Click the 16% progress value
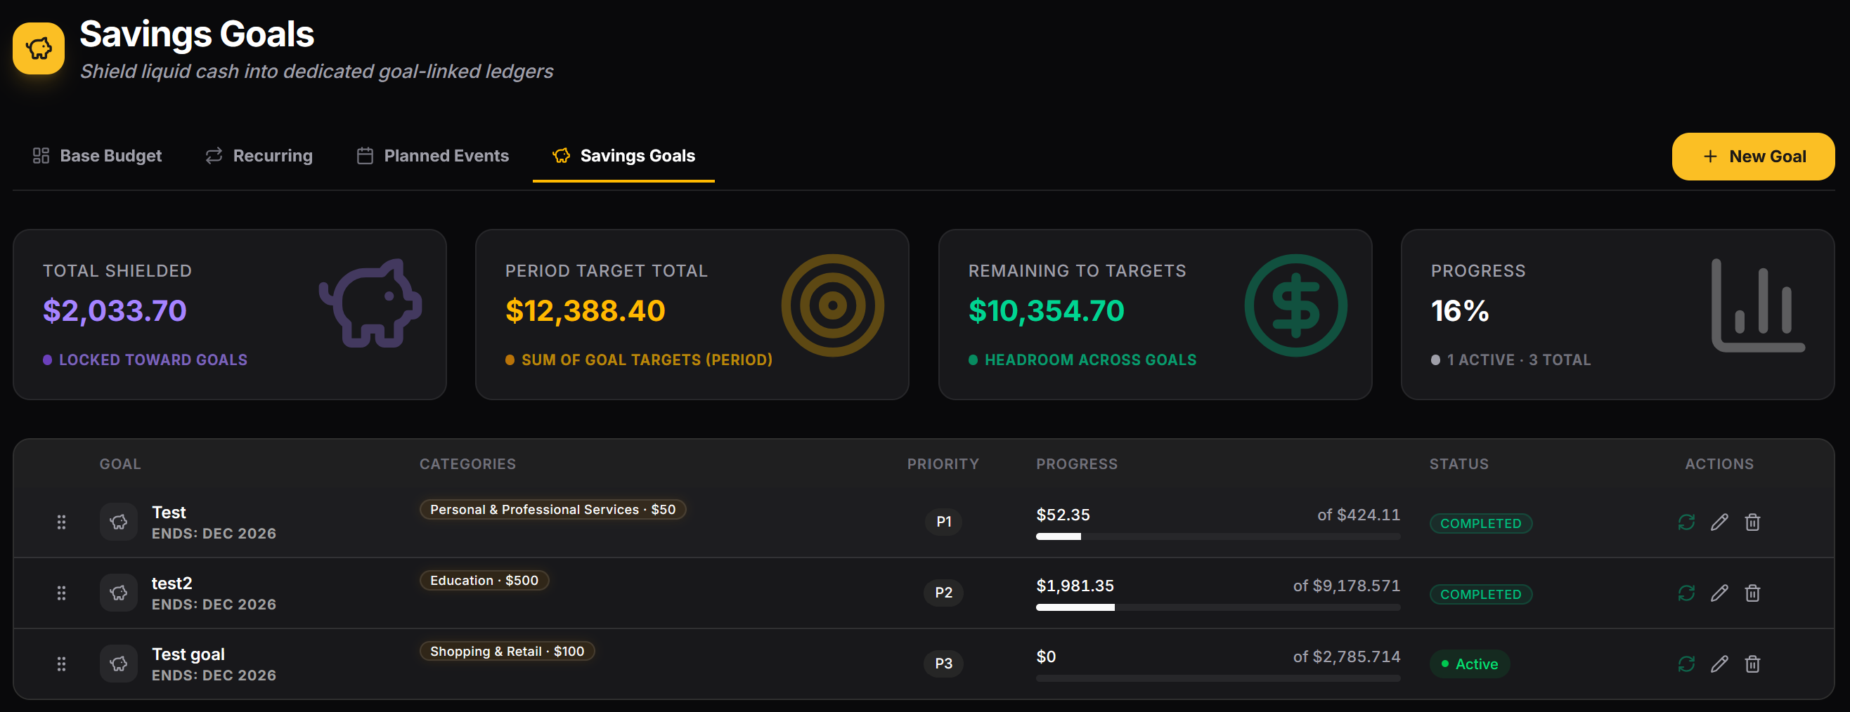This screenshot has width=1850, height=712. coord(1460,311)
